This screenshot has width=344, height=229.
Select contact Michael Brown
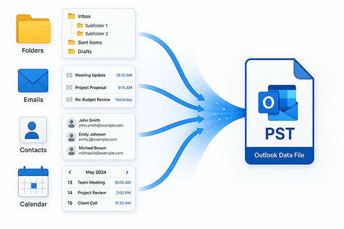[92, 148]
